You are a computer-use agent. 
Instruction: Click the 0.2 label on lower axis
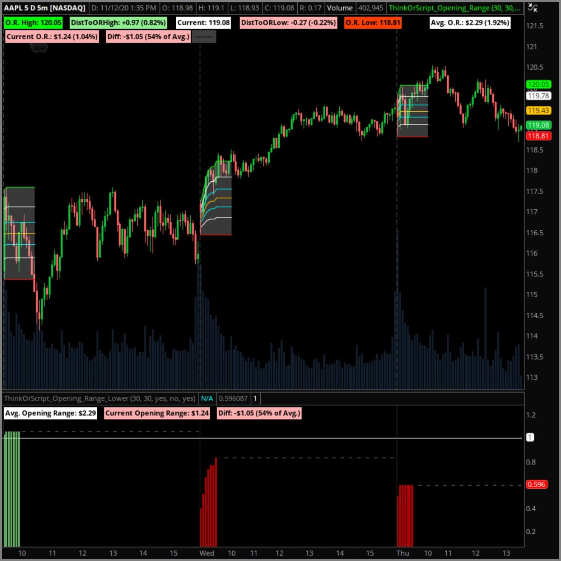click(531, 531)
